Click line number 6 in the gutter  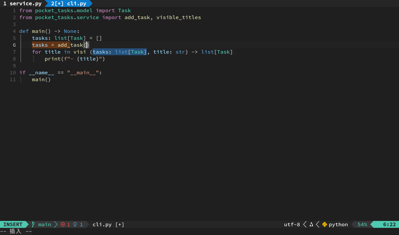(14, 45)
